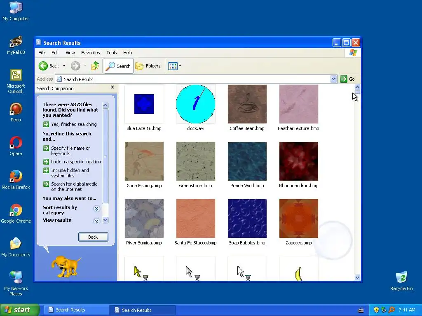Choose Specify file name or keywords
Screen dimensions: 422x316
click(67, 151)
